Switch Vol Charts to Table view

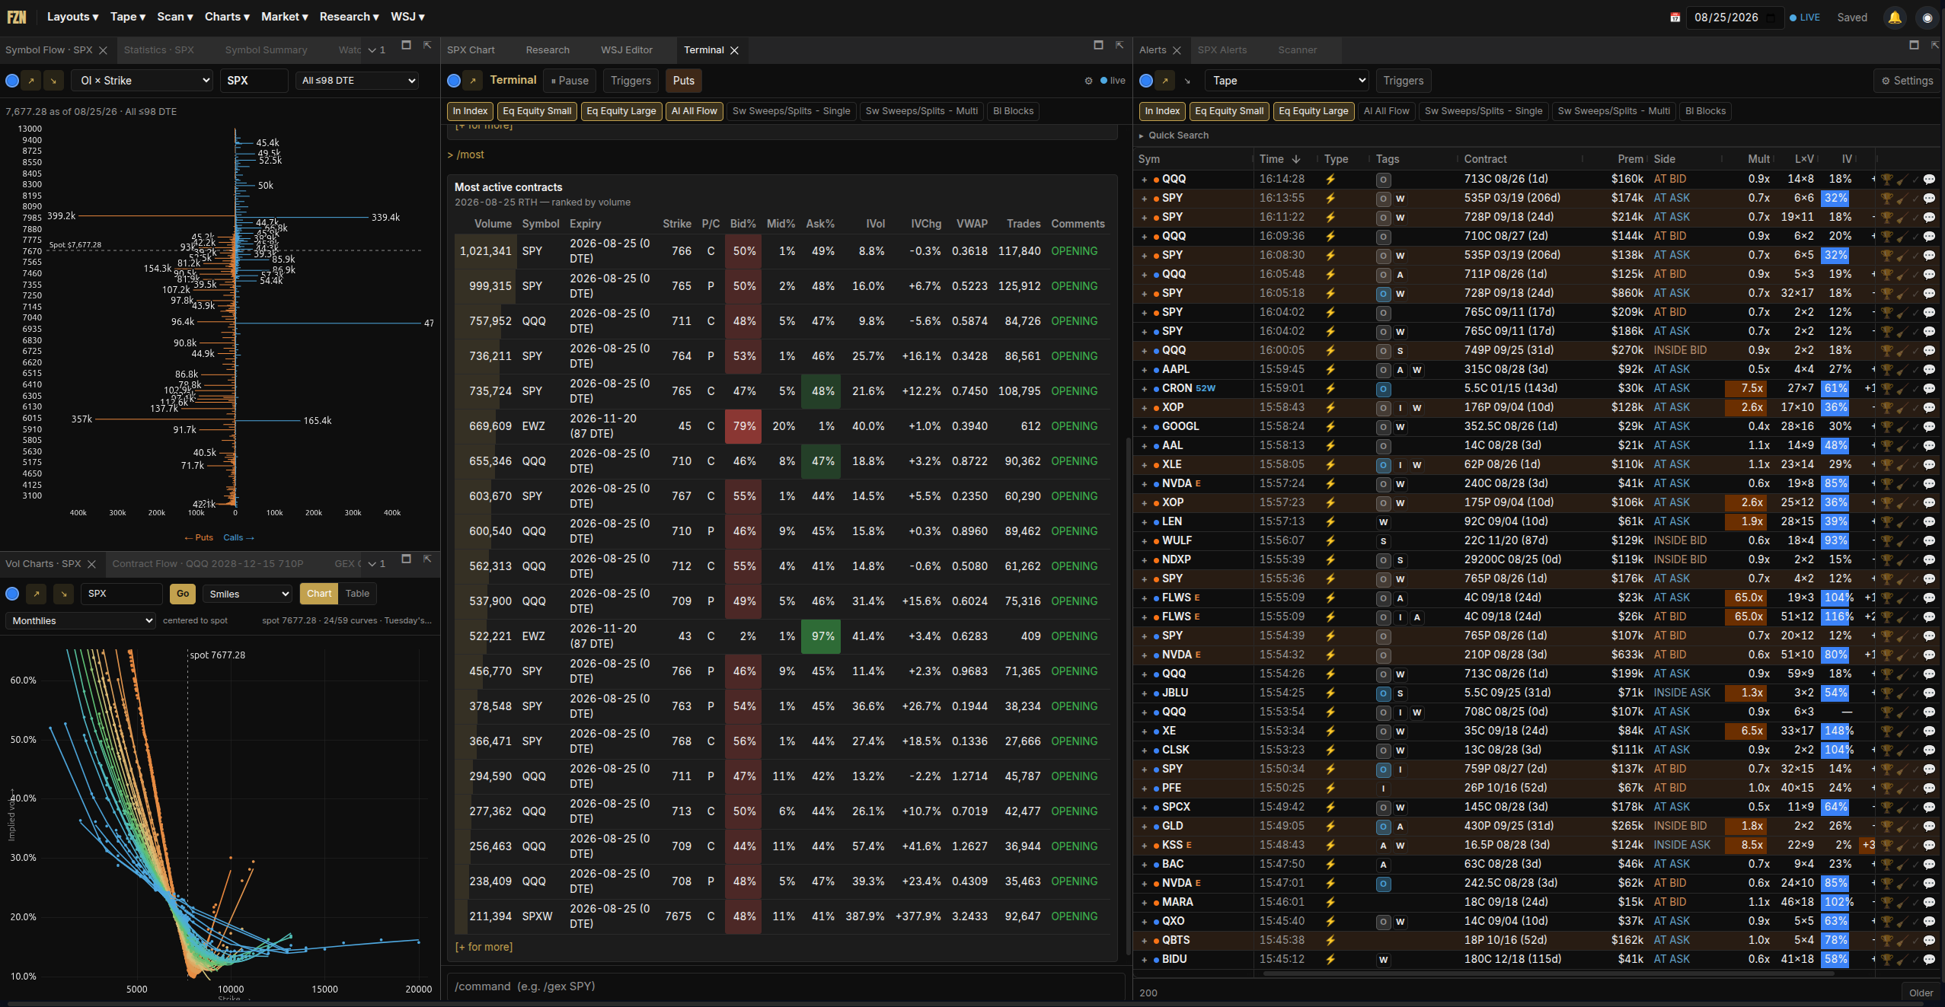click(x=357, y=594)
